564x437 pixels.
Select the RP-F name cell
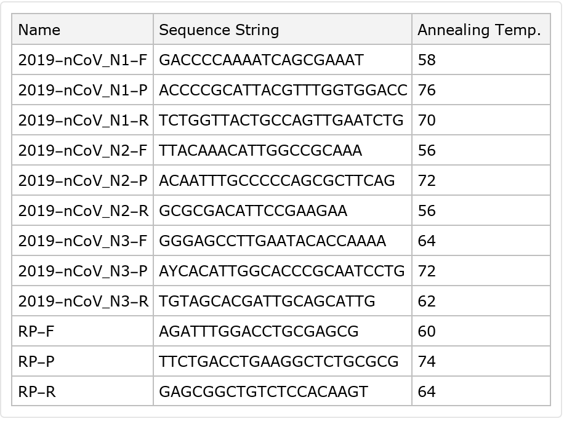point(36,331)
